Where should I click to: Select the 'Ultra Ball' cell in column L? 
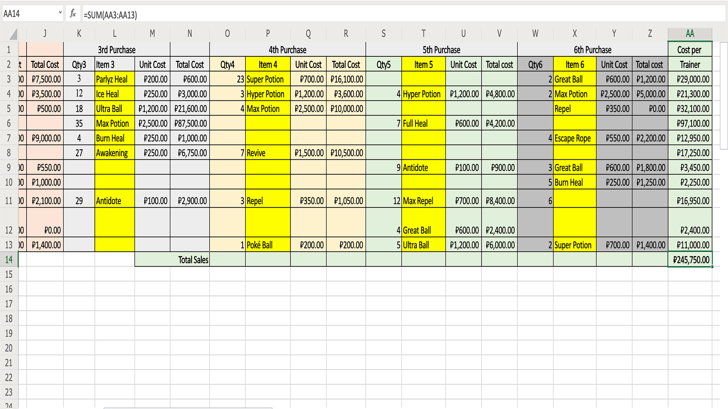[x=115, y=109]
